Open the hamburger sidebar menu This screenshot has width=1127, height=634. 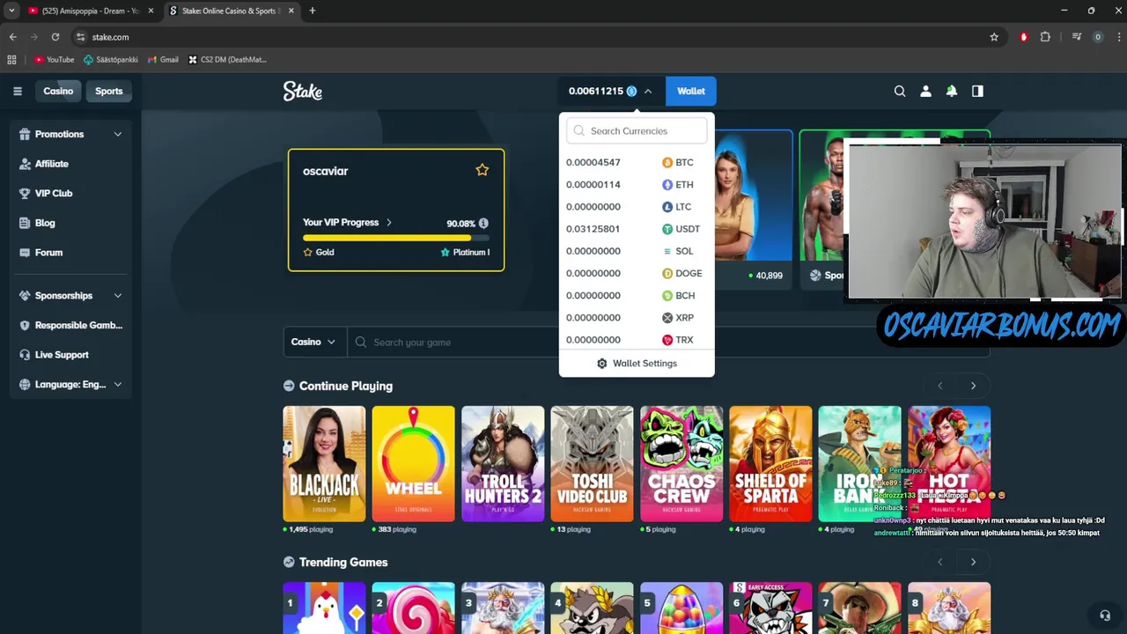click(18, 91)
